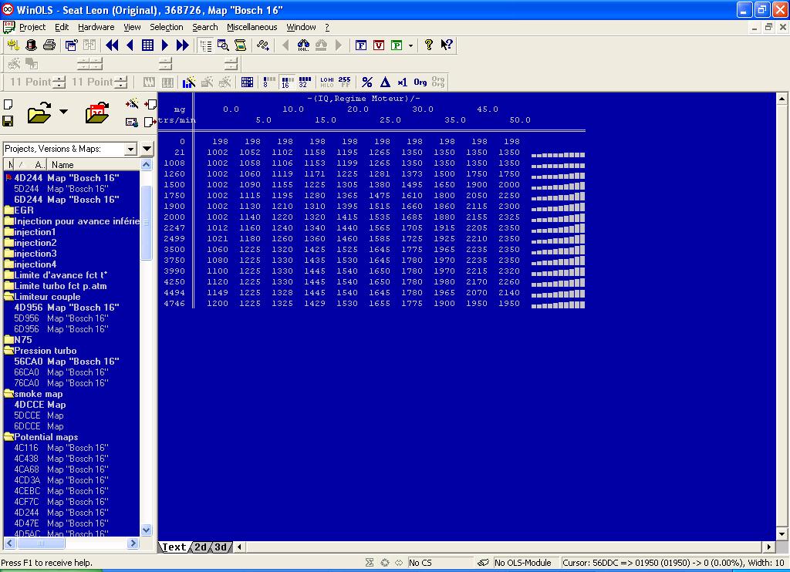Click the blue dotted grid view icon
Viewport: 790px width, 572px height.
[x=247, y=82]
